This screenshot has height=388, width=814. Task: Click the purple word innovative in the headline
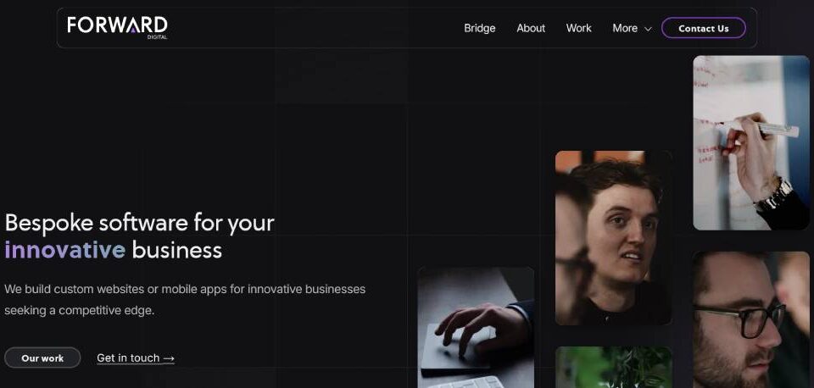[x=65, y=250]
